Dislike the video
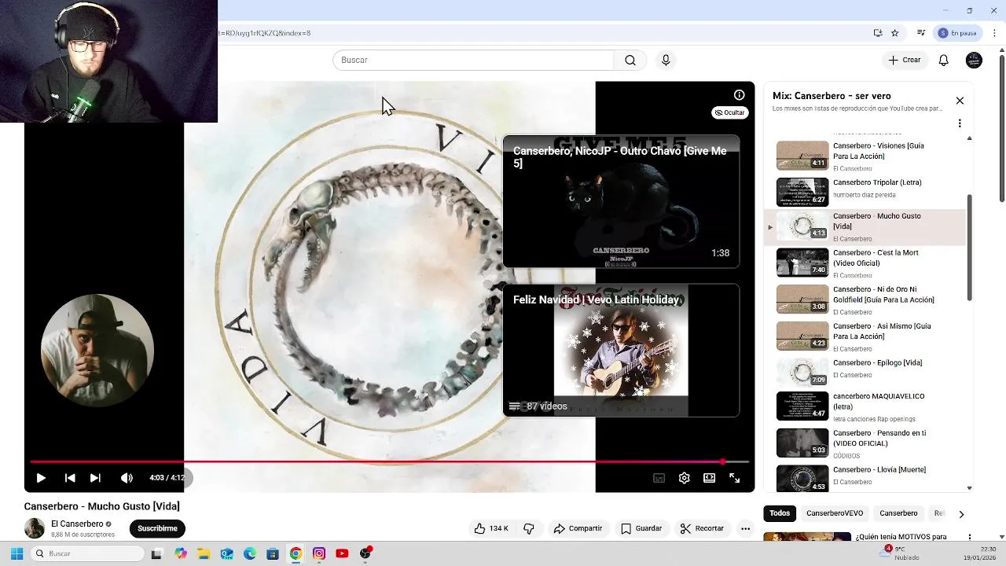The height and width of the screenshot is (566, 1006). tap(529, 529)
